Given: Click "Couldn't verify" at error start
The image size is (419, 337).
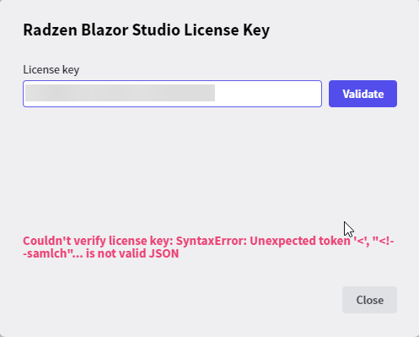Looking at the screenshot, I should click(64, 241).
